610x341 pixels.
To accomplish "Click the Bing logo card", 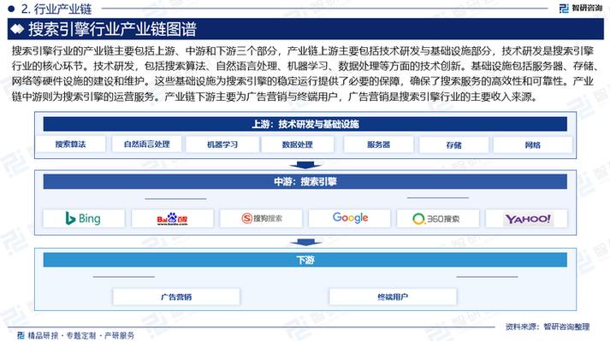I will click(x=84, y=219).
